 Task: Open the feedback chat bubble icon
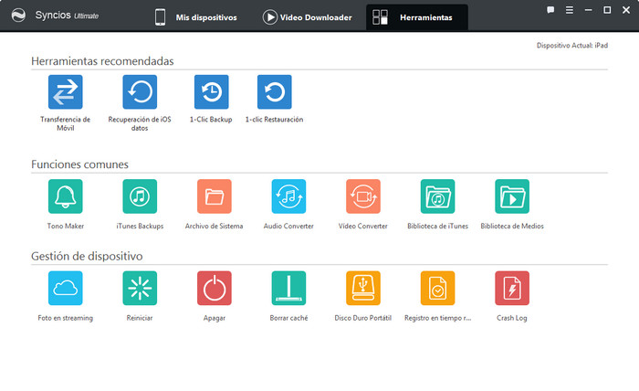pos(550,10)
